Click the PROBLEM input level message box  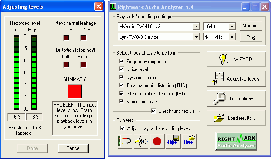pos(75,119)
